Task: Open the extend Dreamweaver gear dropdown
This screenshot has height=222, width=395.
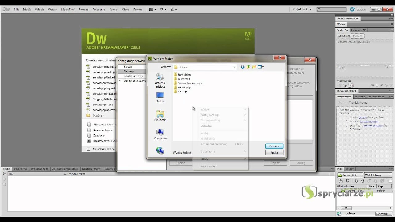Action: tap(163, 10)
